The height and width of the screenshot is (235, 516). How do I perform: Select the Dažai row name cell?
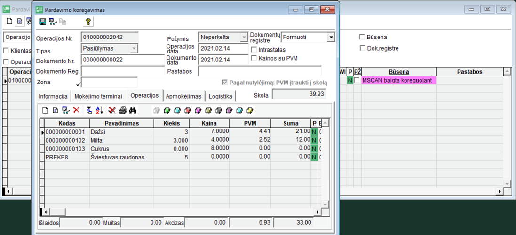[x=122, y=132]
